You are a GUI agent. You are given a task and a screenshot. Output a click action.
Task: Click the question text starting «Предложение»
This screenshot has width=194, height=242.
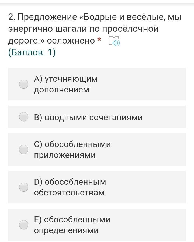(47, 17)
